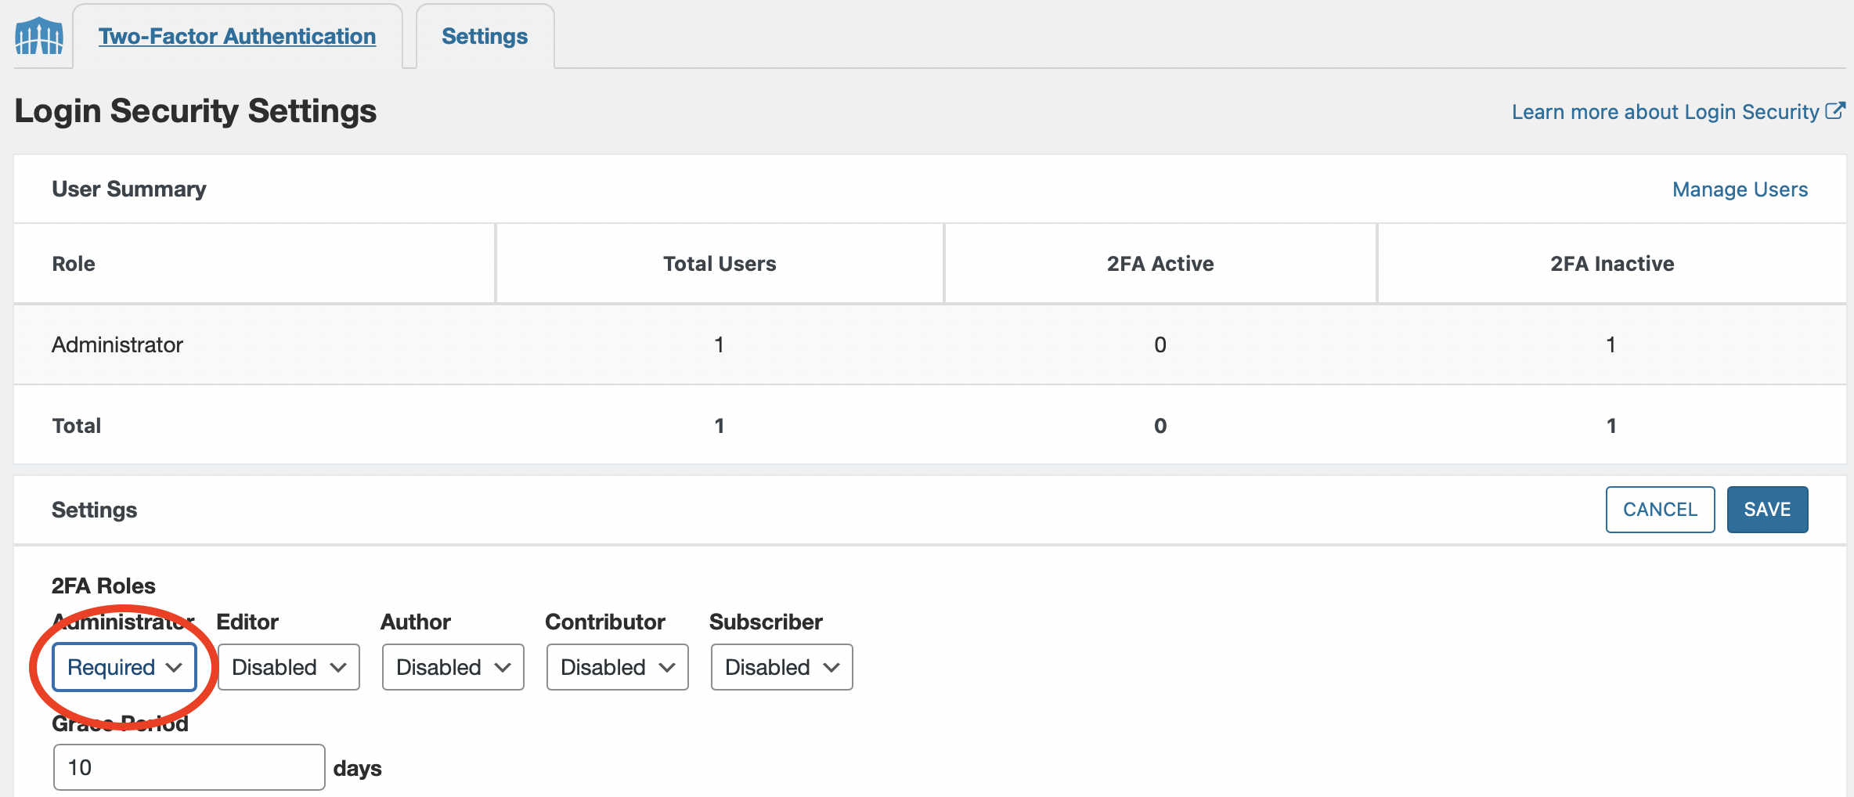The height and width of the screenshot is (797, 1854).
Task: Open the Administrator 2FA role dropdown
Action: click(x=124, y=667)
